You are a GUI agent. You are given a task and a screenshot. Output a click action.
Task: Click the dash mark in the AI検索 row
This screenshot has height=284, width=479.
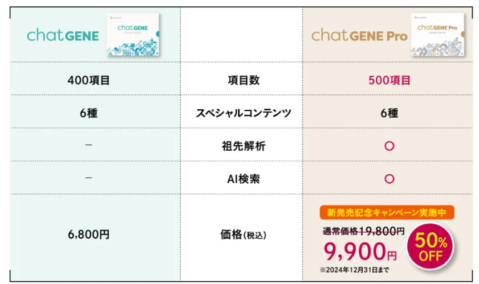88,179
